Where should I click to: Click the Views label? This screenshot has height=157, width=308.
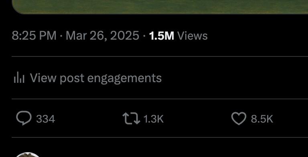(x=192, y=36)
